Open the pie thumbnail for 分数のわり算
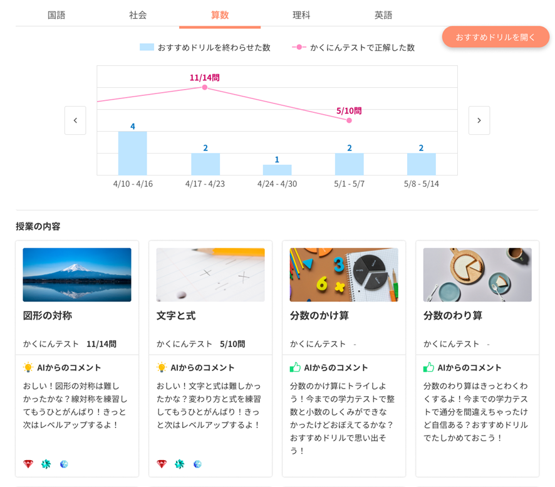The width and height of the screenshot is (555, 487). coord(477,275)
